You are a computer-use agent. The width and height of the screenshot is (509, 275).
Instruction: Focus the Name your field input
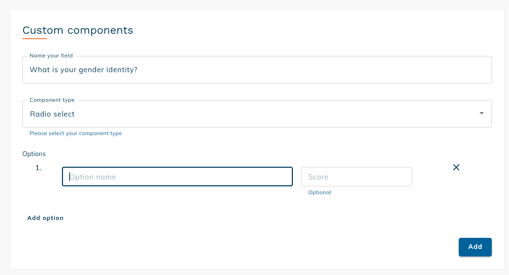click(257, 70)
